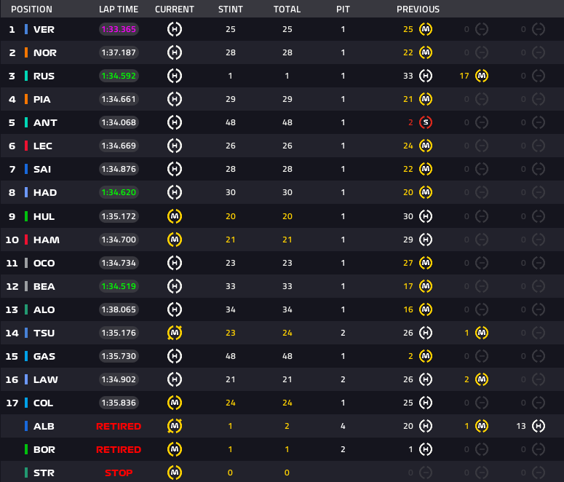The image size is (564, 482).
Task: Select the LAP TIME column header
Action: [x=118, y=9]
